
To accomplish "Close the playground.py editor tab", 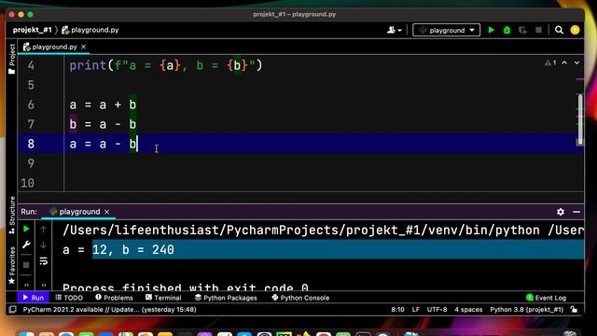I will point(83,47).
